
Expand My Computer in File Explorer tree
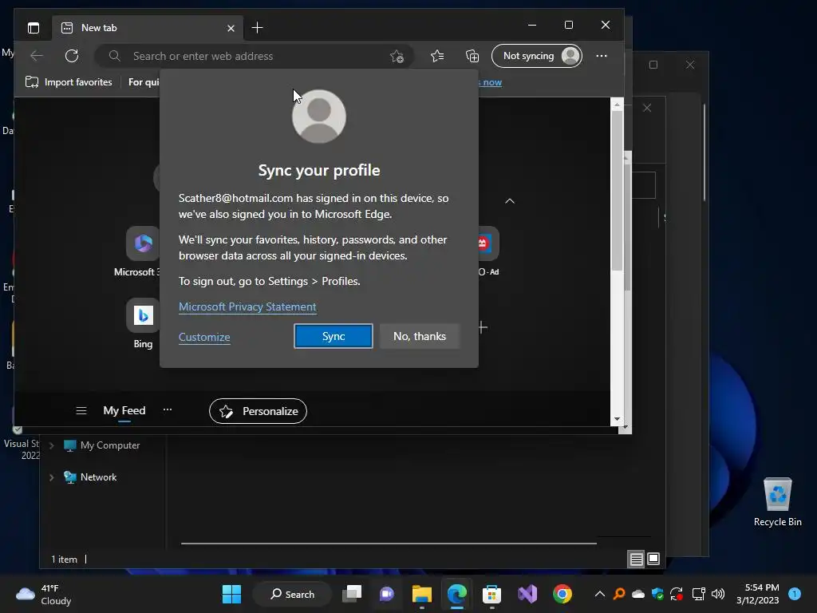(52, 445)
